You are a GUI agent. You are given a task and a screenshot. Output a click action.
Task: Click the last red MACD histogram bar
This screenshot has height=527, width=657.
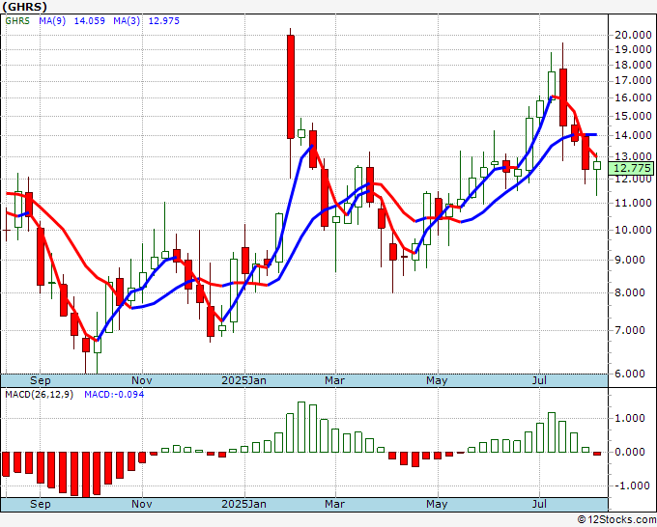597,454
